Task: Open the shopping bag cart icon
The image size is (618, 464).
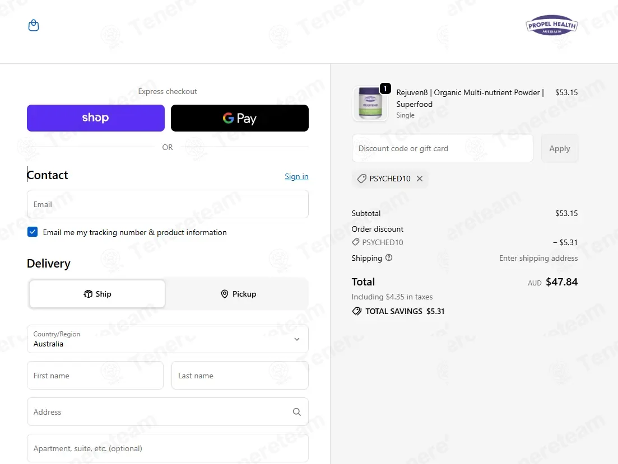Action: pyautogui.click(x=34, y=26)
